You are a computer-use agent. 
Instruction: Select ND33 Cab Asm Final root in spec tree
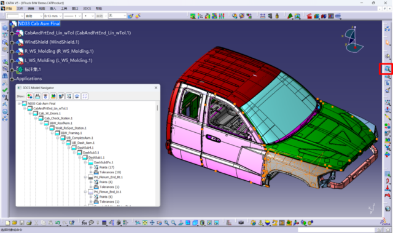tap(39, 23)
